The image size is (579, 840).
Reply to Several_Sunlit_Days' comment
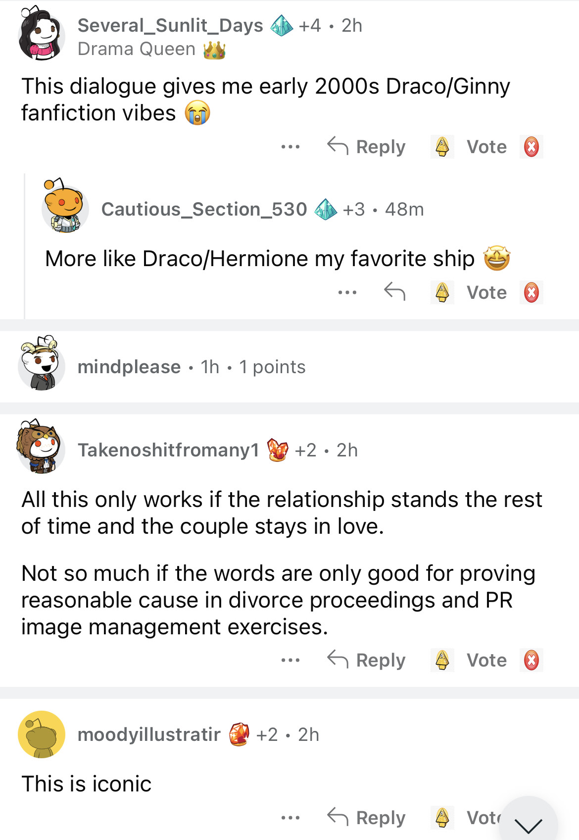tap(366, 147)
